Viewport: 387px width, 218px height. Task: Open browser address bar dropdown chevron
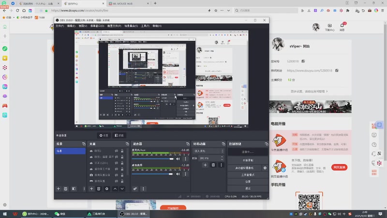(228, 11)
